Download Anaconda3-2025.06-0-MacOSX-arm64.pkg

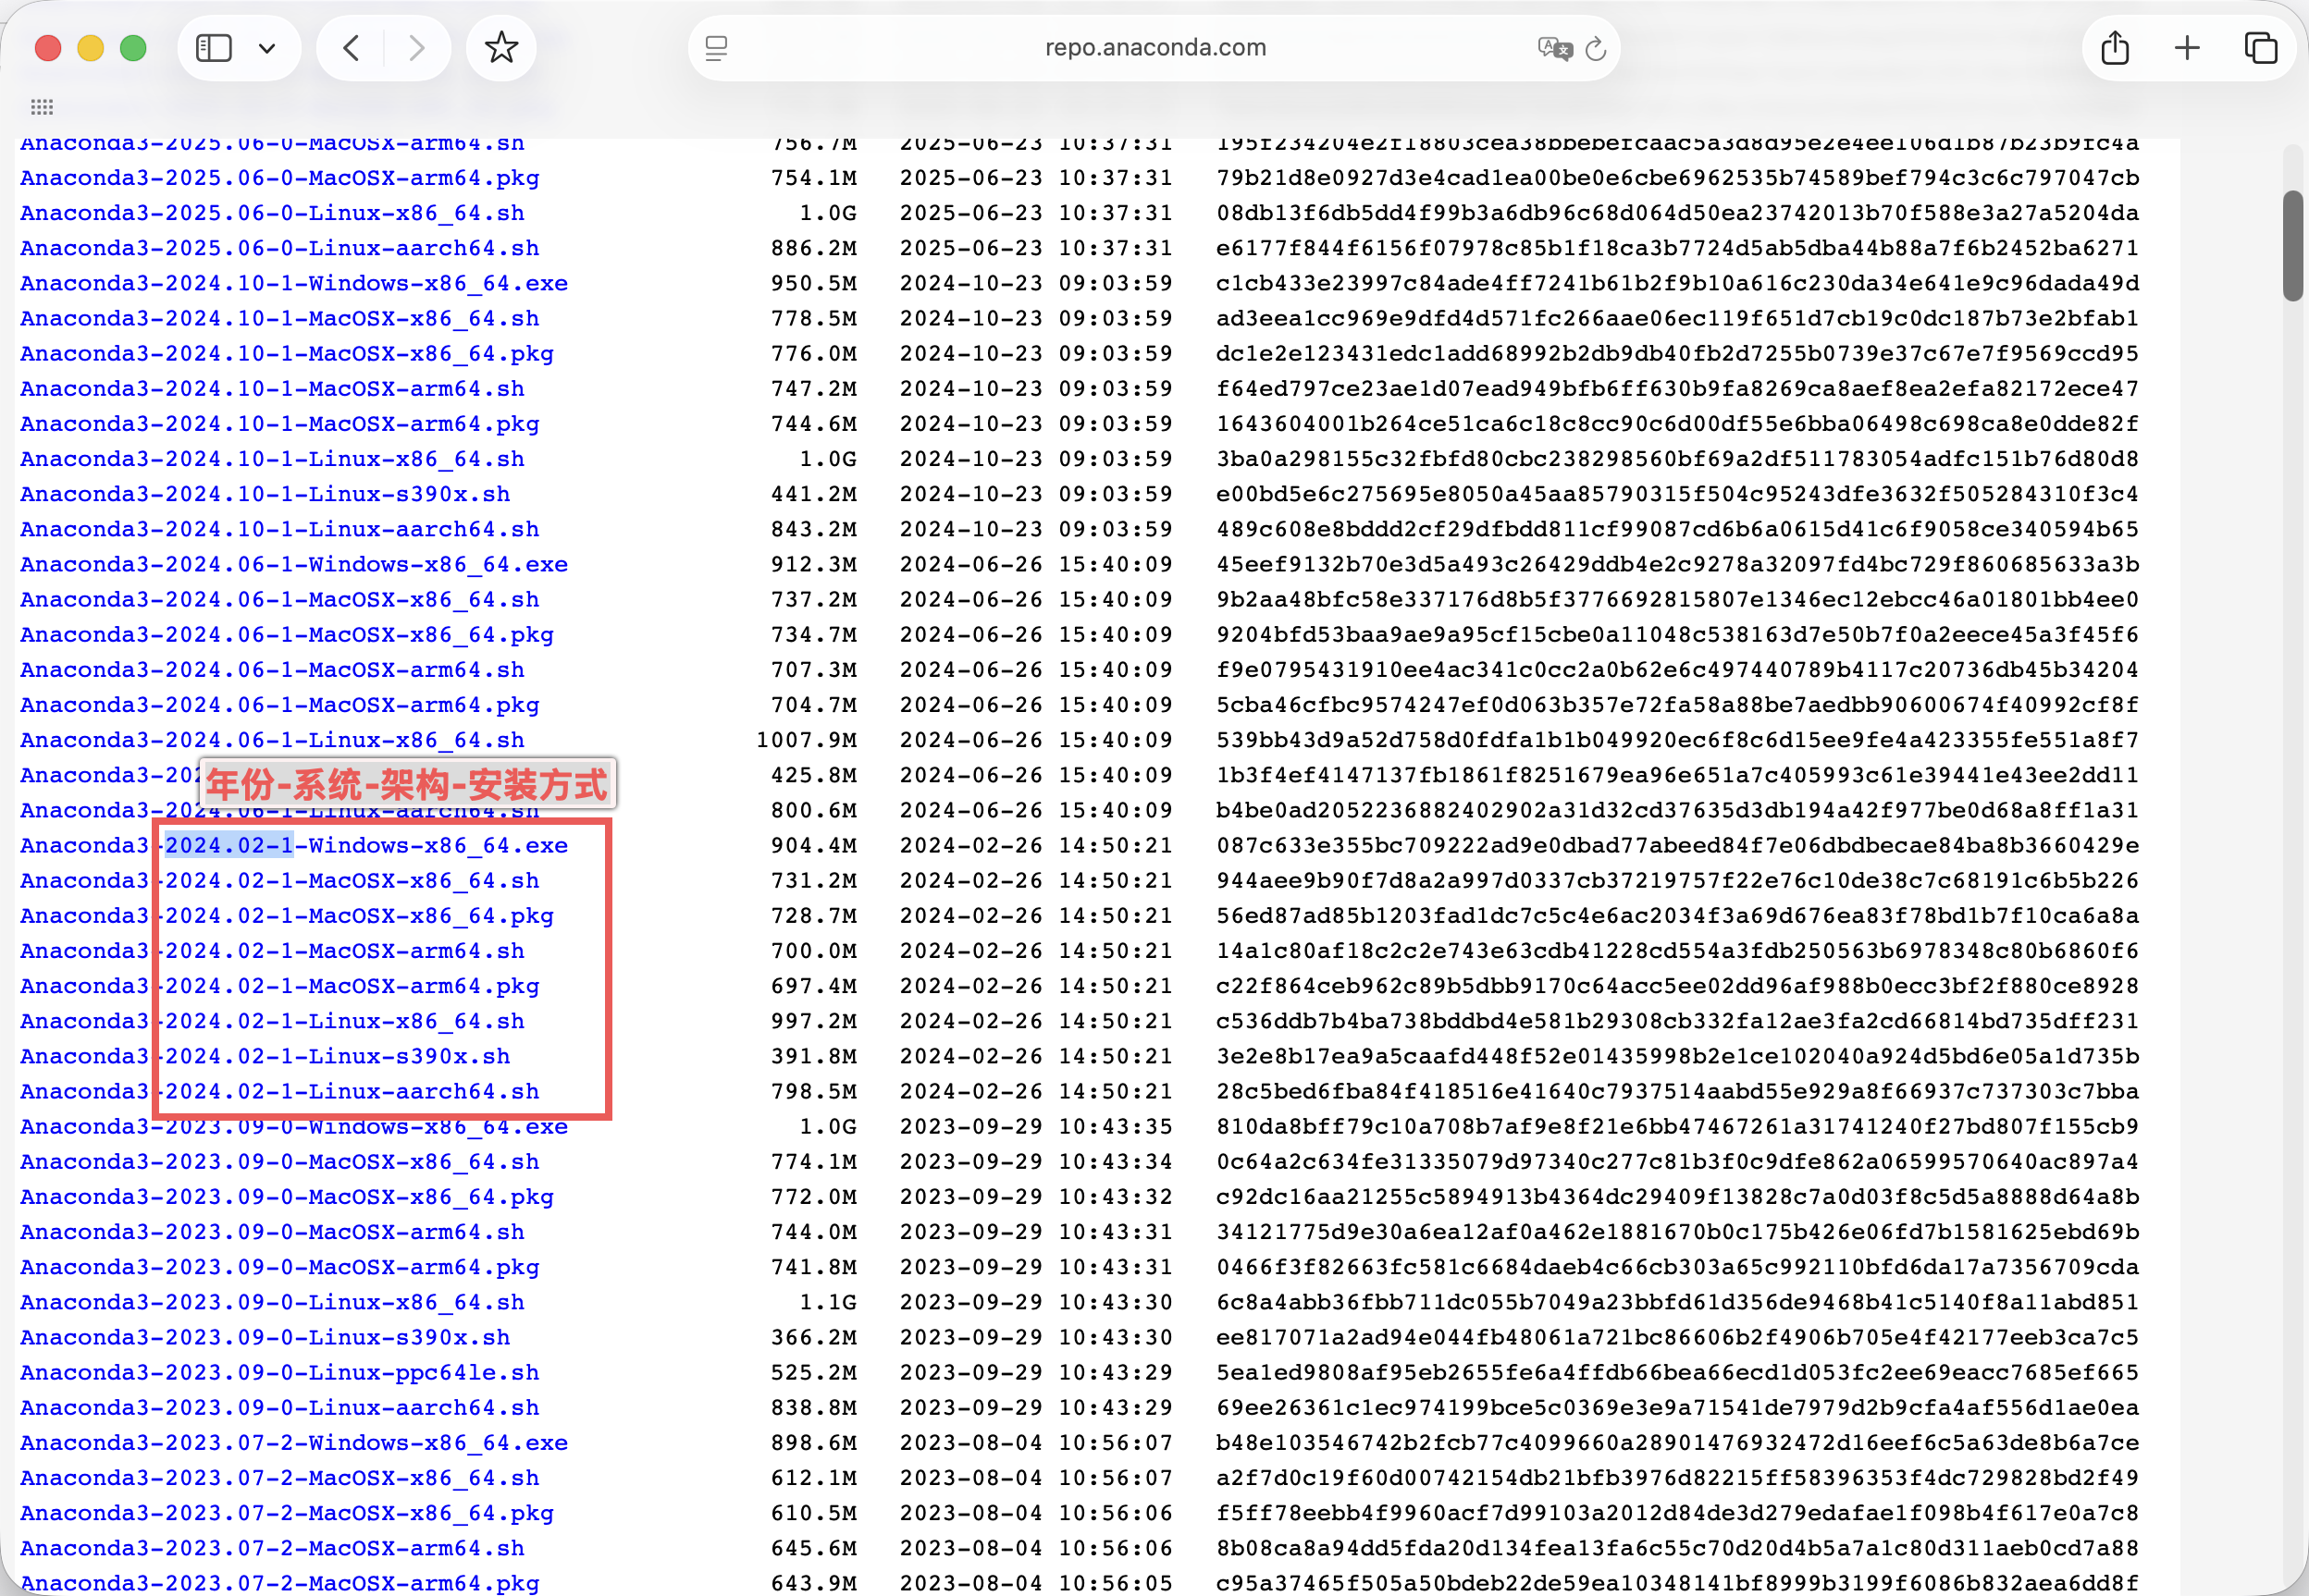[x=280, y=178]
